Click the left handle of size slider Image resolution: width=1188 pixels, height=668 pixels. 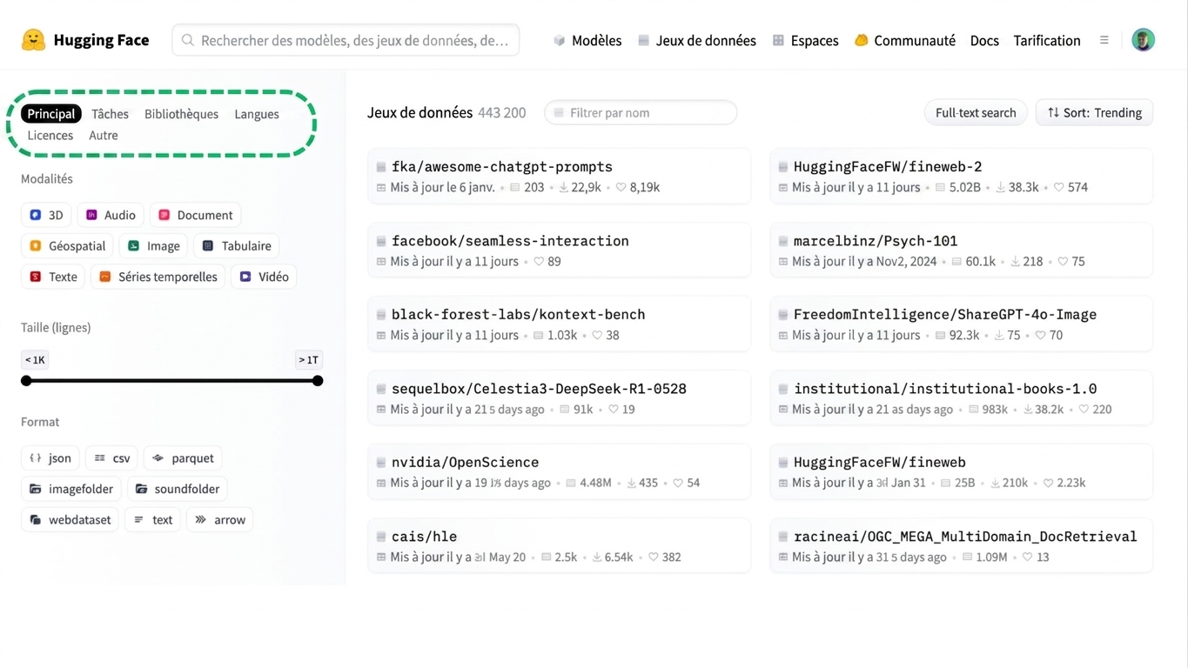[x=26, y=381]
